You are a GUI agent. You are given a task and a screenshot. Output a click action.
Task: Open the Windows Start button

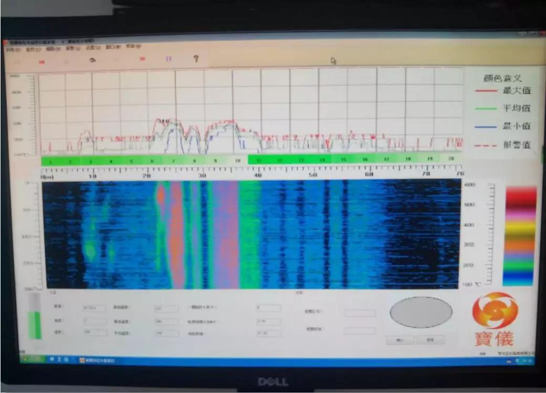[x=31, y=359]
